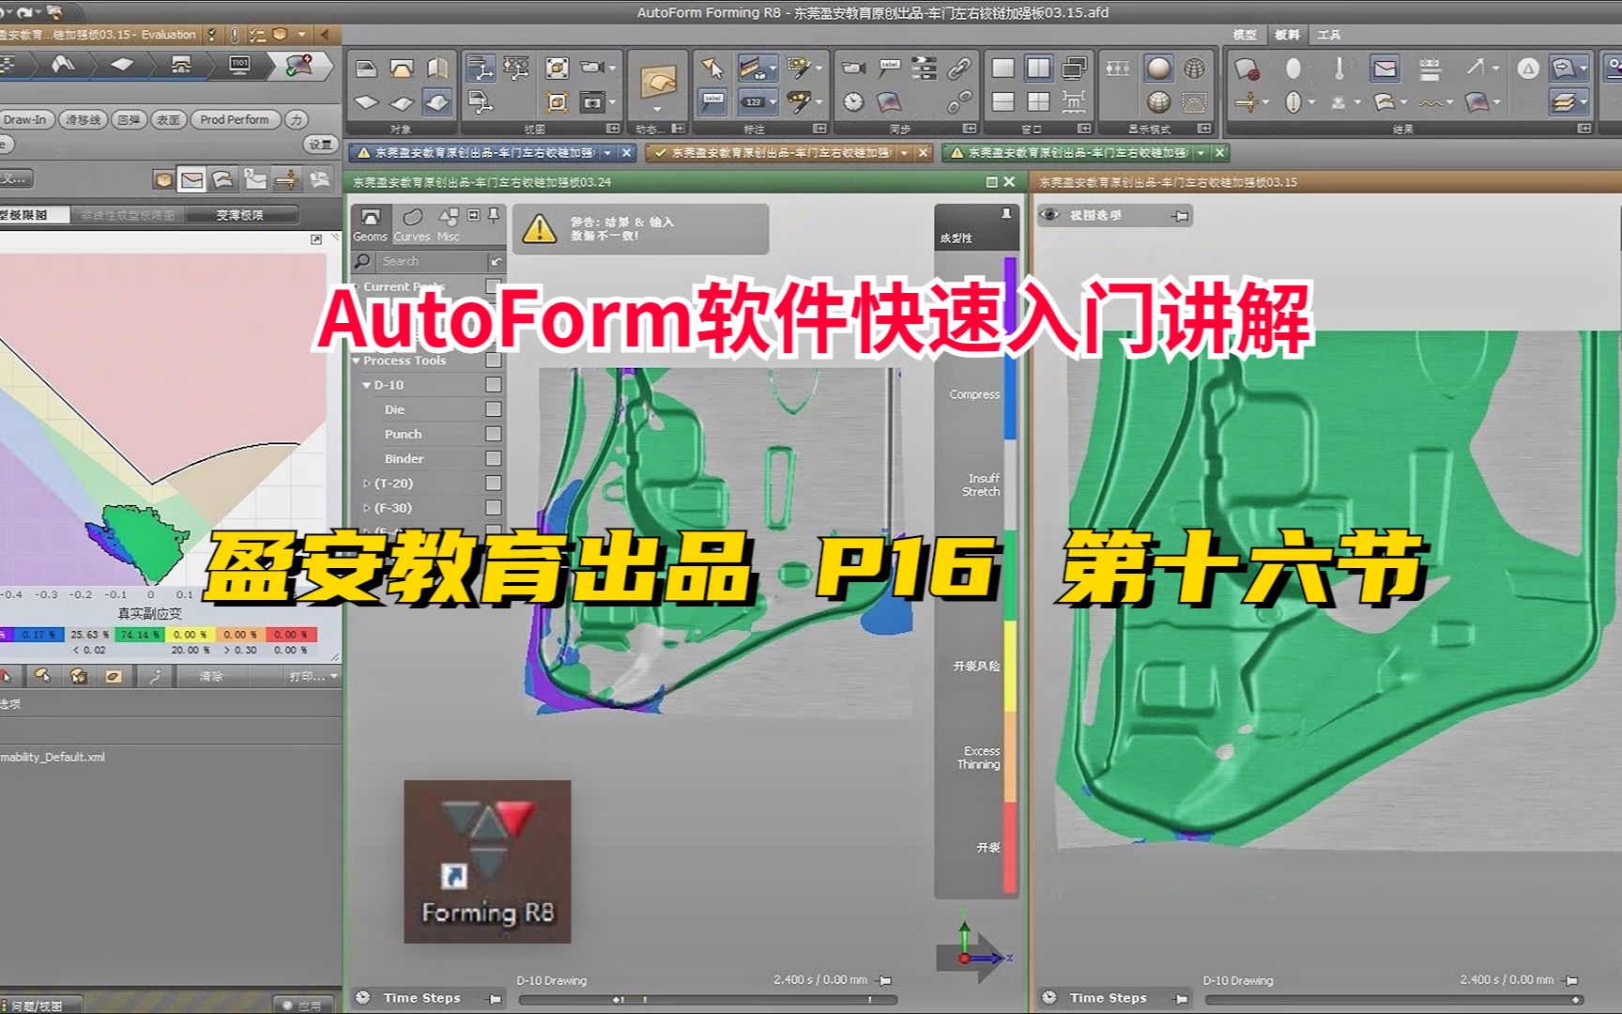Viewport: 1622px width, 1014px height.
Task: Open the blank stage icon in workflow
Action: point(122,65)
